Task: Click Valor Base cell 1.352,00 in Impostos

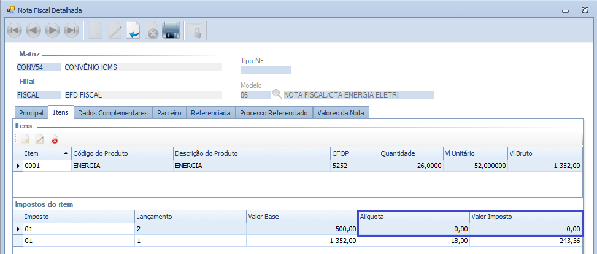Action: click(x=302, y=241)
